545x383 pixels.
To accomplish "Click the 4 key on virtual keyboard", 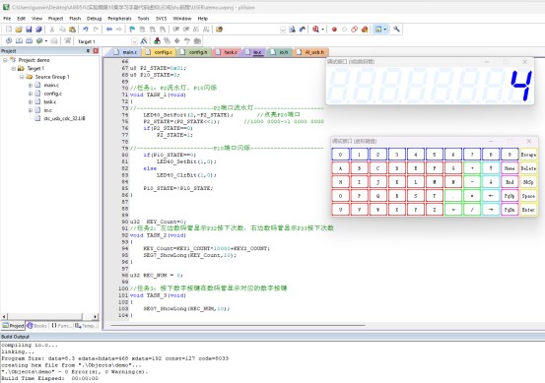I will (416, 155).
